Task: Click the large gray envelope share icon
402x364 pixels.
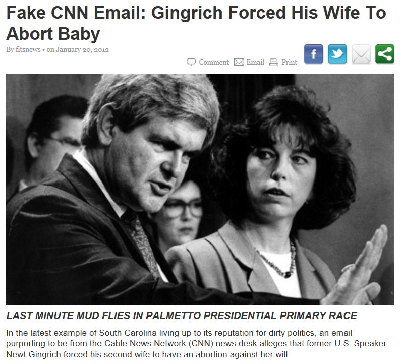Action: [x=361, y=54]
